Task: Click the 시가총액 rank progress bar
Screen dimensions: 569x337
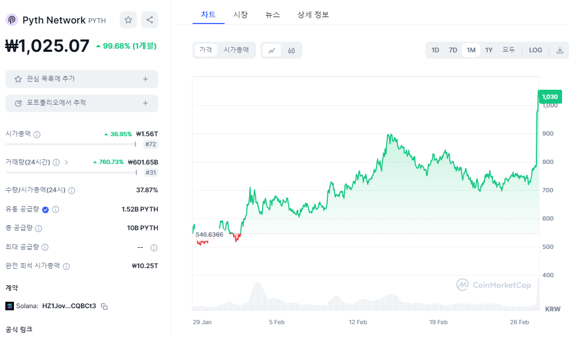Action: coord(71,144)
